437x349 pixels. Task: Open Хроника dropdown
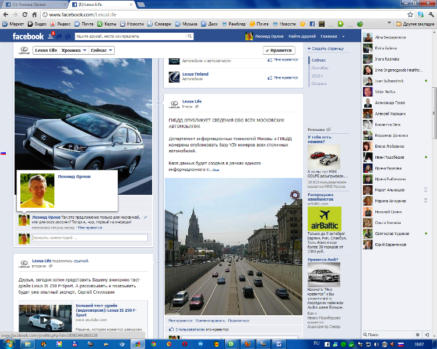click(x=73, y=51)
